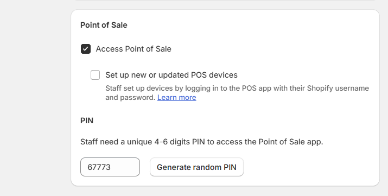Image resolution: width=388 pixels, height=196 pixels.
Task: Focus the PIN field containing 67773
Action: click(110, 167)
